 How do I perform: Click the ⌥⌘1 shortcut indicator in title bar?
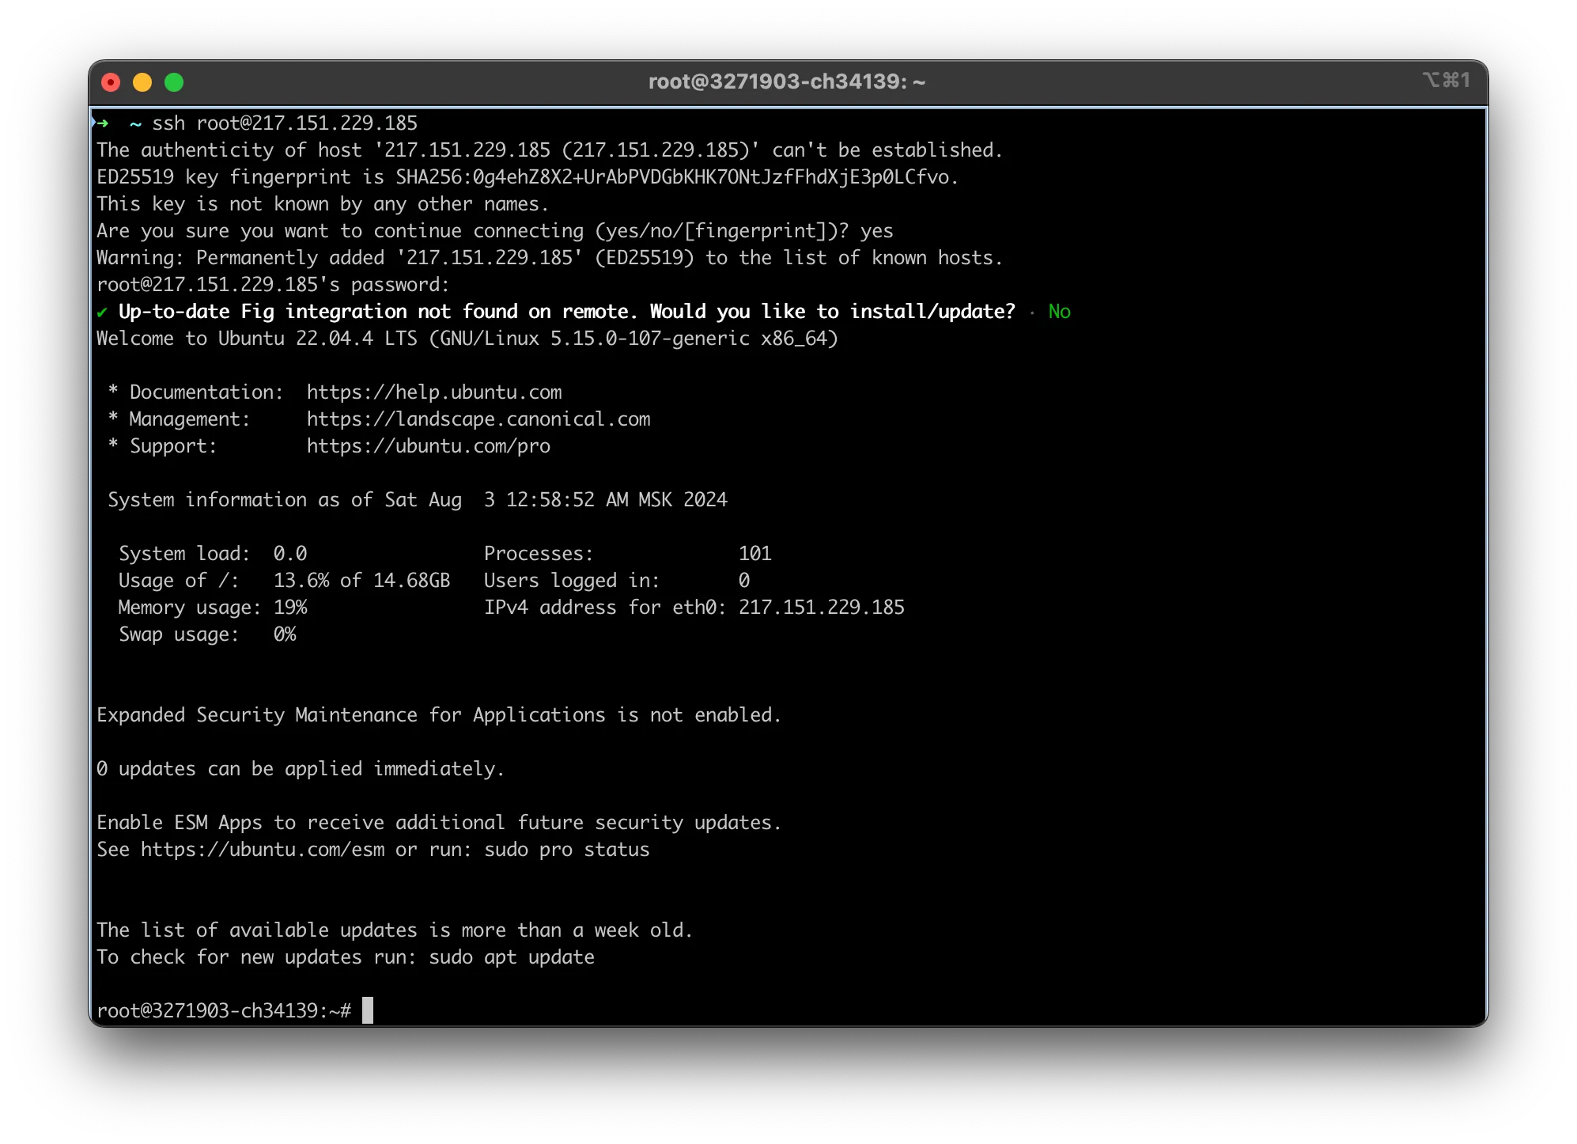pos(1446,80)
